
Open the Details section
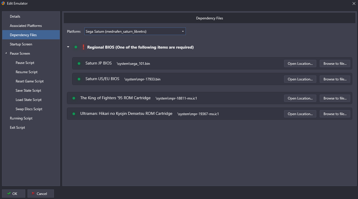click(x=31, y=16)
